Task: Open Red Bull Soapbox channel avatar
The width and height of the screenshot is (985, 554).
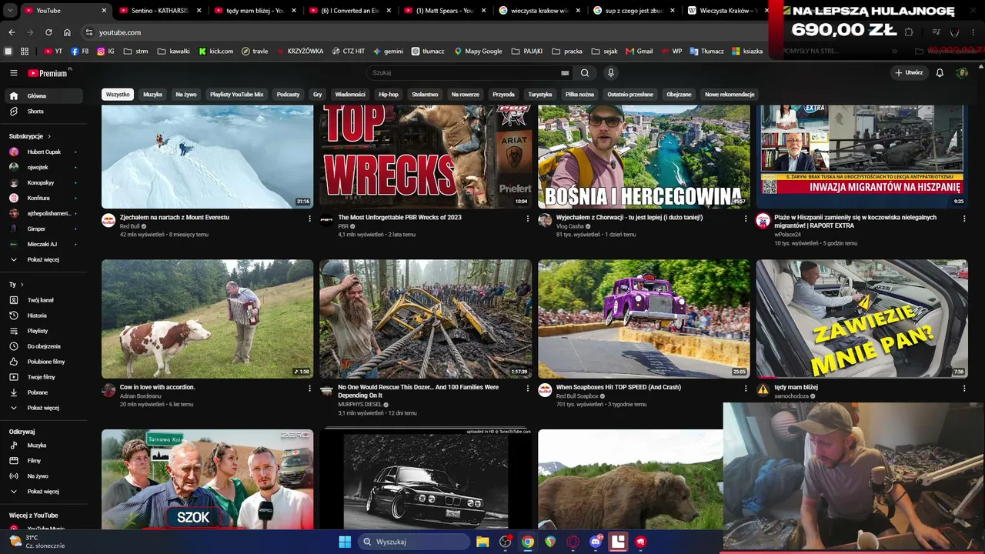Action: click(x=545, y=390)
